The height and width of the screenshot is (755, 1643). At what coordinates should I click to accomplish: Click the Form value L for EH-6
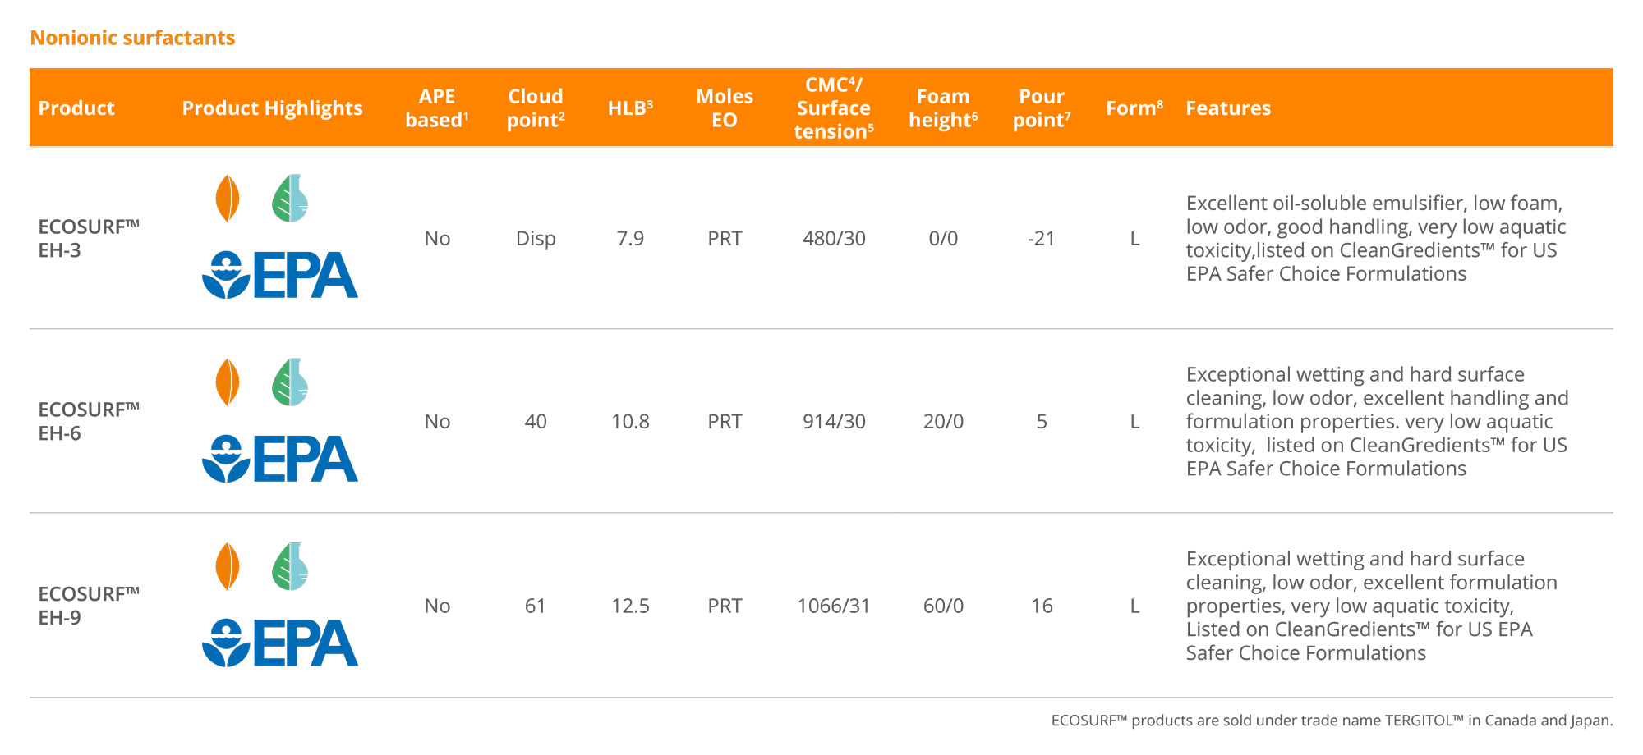[1134, 422]
